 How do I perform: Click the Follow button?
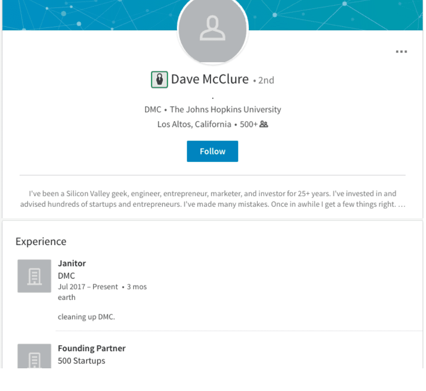coord(213,151)
